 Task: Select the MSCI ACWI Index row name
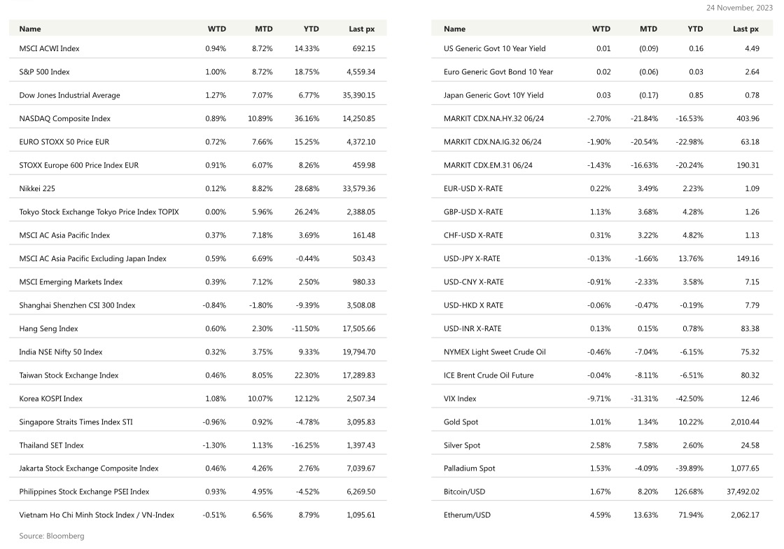(49, 48)
